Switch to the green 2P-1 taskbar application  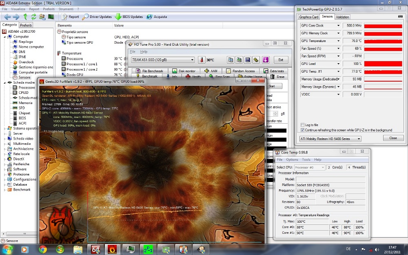point(148,250)
